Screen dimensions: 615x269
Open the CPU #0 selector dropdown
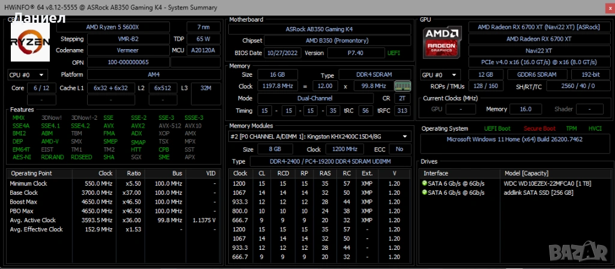click(x=28, y=75)
